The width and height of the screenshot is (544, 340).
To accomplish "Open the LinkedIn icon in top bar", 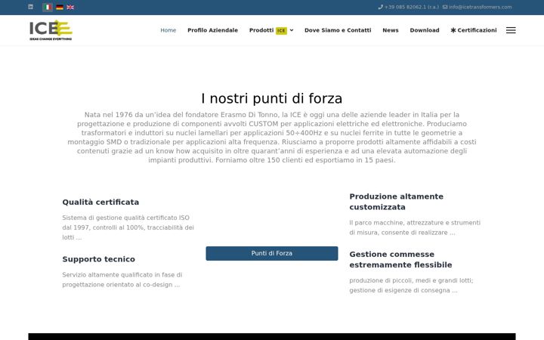I will point(30,7).
